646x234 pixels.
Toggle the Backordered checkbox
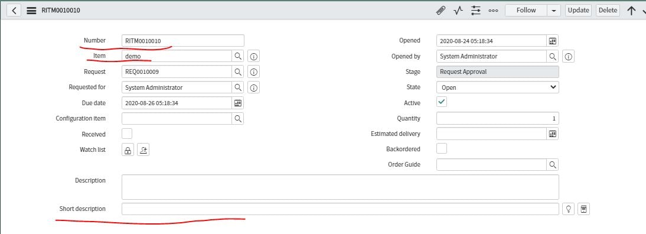[442, 148]
